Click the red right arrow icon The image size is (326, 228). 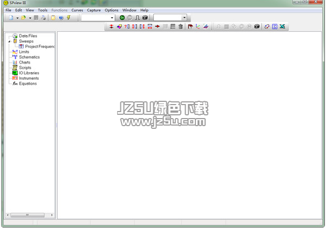click(x=158, y=26)
